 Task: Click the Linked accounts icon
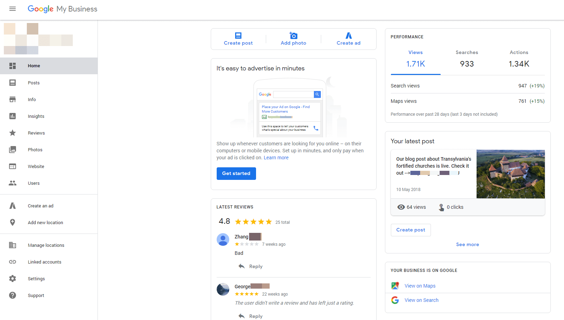13,262
